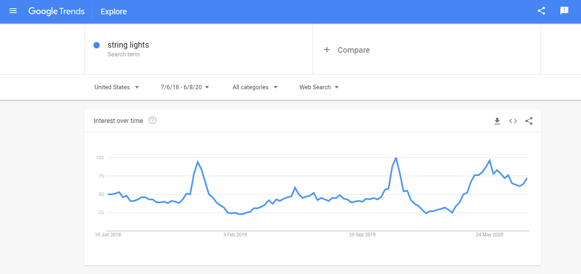Share the full Trends report

point(541,11)
